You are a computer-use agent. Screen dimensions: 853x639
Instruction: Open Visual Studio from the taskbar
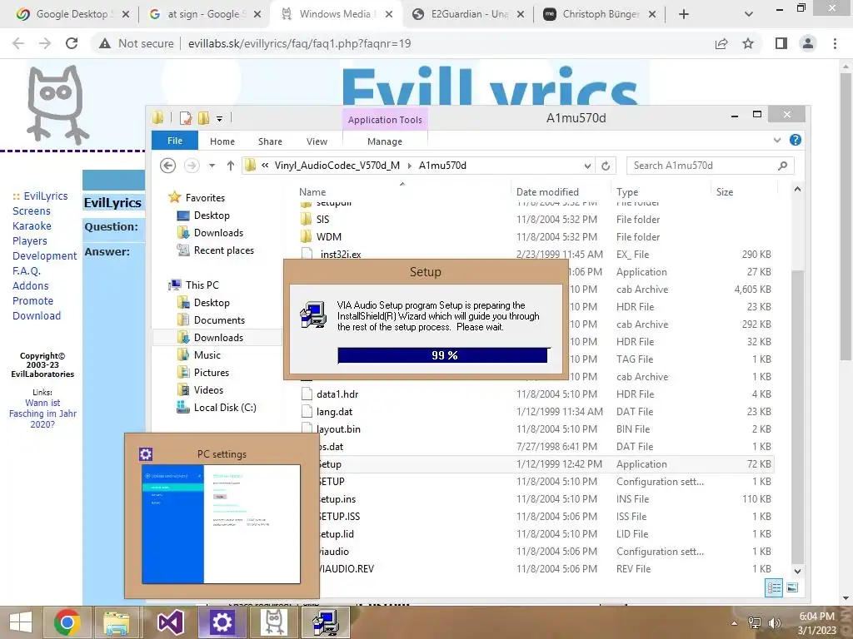(170, 622)
